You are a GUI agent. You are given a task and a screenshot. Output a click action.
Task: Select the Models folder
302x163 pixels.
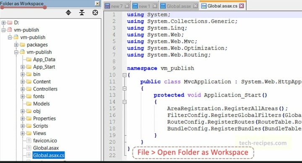[41, 104]
